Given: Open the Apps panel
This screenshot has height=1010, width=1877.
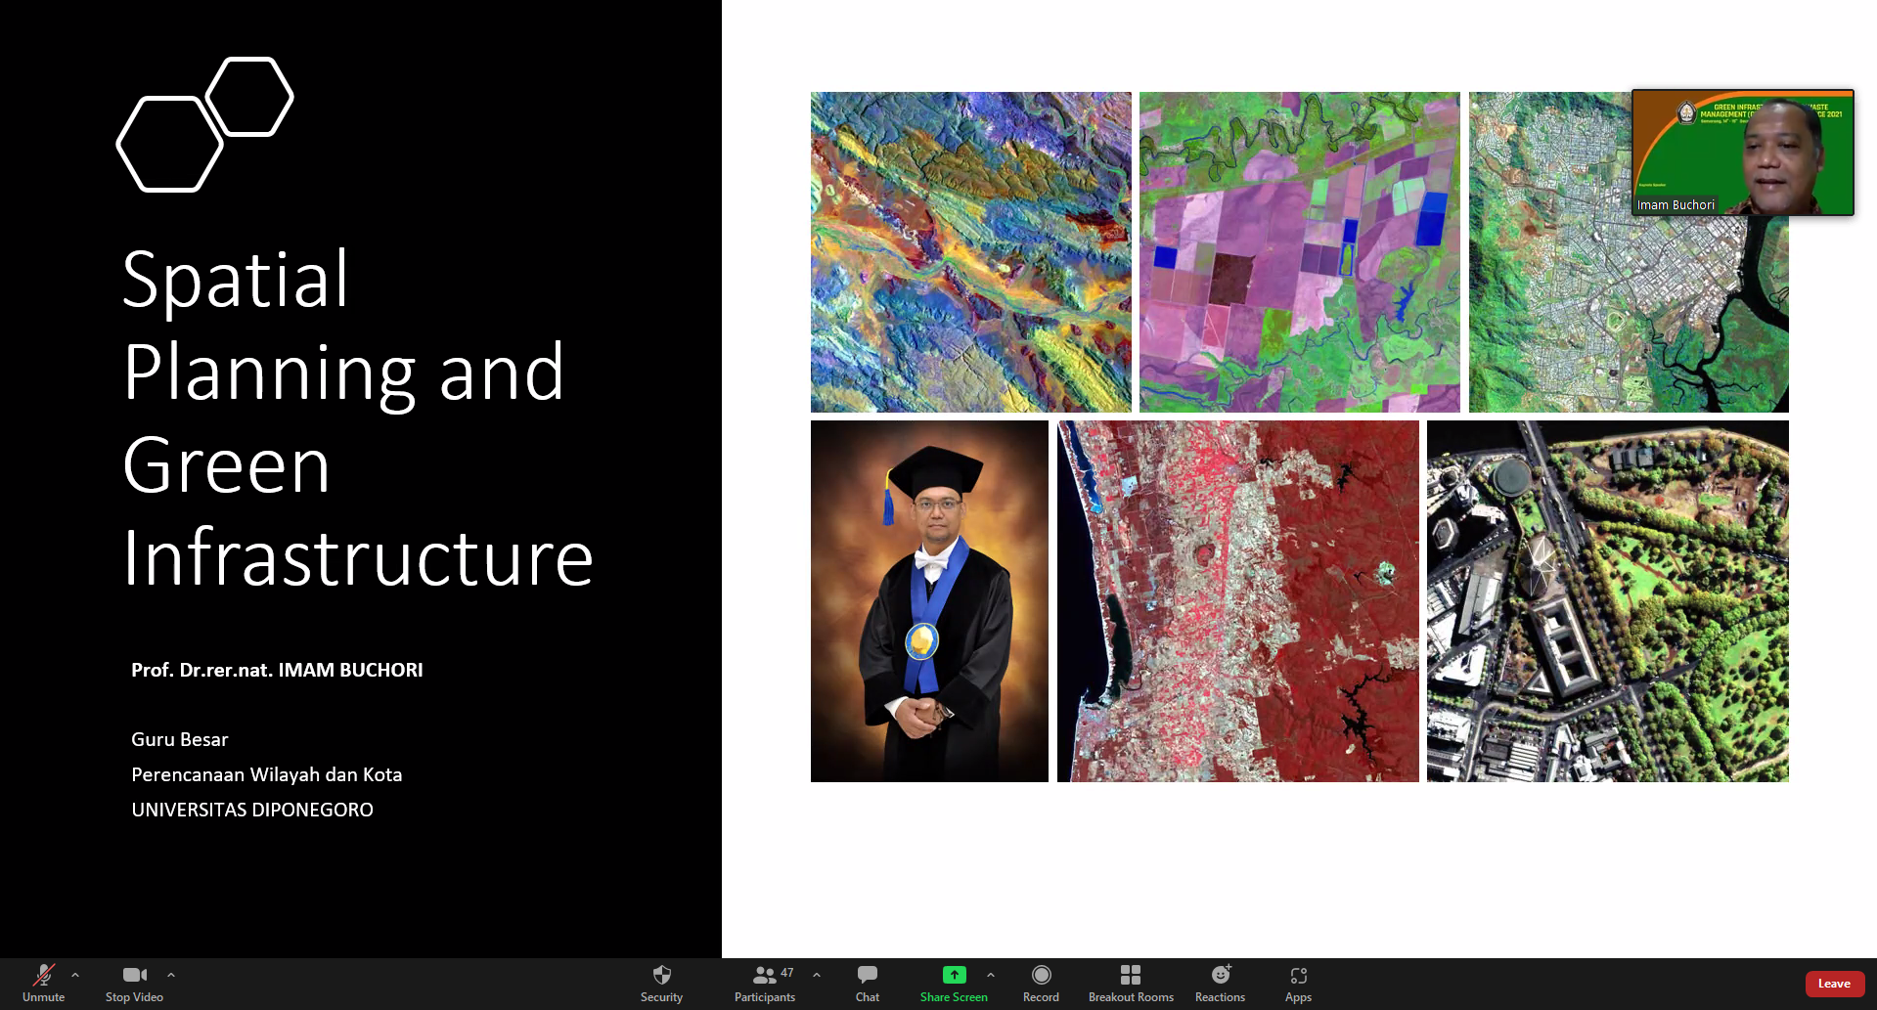Looking at the screenshot, I should click(1298, 982).
